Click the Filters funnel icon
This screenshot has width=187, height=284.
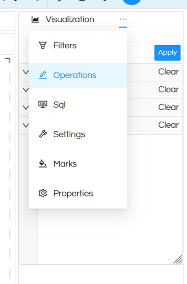tap(43, 45)
